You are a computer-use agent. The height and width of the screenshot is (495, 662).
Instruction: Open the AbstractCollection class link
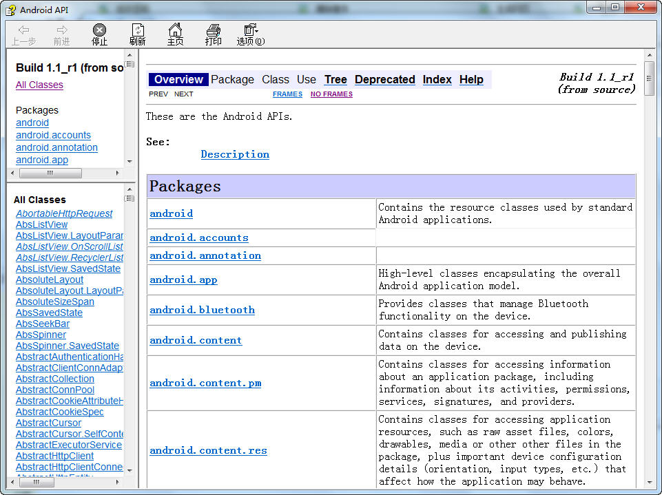[x=55, y=379]
